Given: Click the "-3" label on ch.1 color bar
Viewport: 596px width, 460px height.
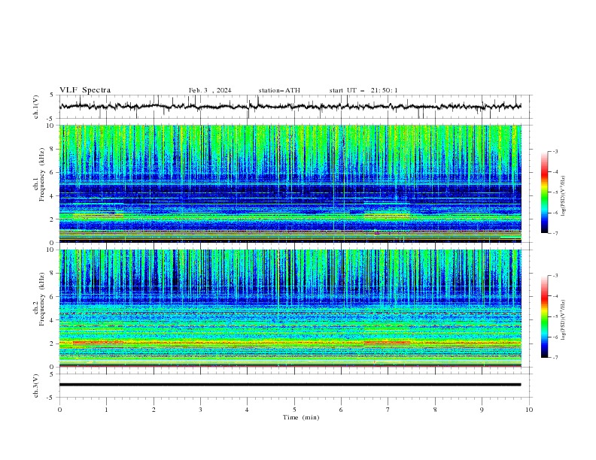Looking at the screenshot, I should coord(555,151).
